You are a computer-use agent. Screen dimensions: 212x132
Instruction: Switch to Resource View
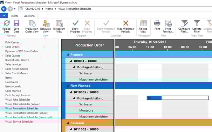click(x=46, y=27)
